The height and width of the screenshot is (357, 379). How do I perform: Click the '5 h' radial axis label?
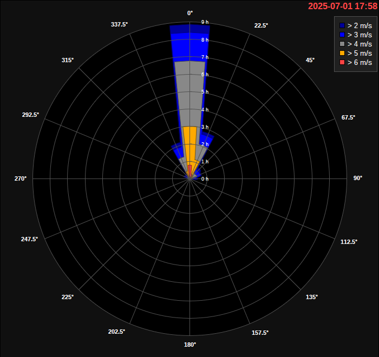click(x=205, y=92)
